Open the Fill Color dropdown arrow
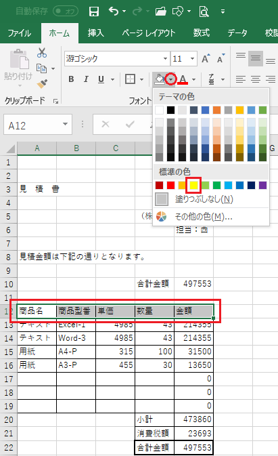This screenshot has width=278, height=456. pyautogui.click(x=171, y=79)
